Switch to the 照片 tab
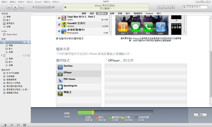This screenshot has height=127, width=212. pyautogui.click(x=159, y=14)
